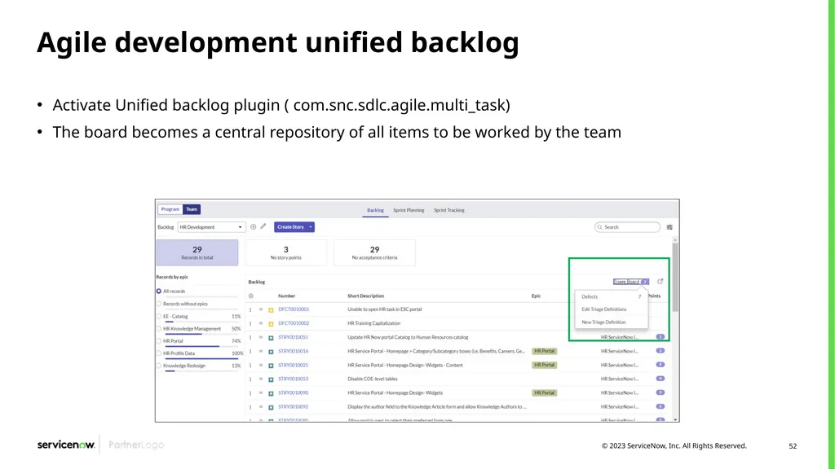Viewport: 835px width, 469px height.
Task: Click the drag handle icon of DFCT0010001 row
Action: [261, 309]
